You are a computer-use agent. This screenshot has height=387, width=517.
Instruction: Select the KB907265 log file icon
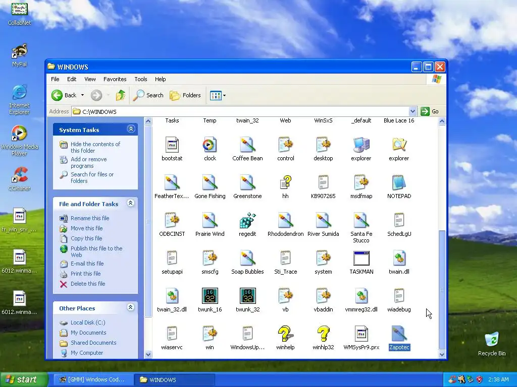click(323, 182)
